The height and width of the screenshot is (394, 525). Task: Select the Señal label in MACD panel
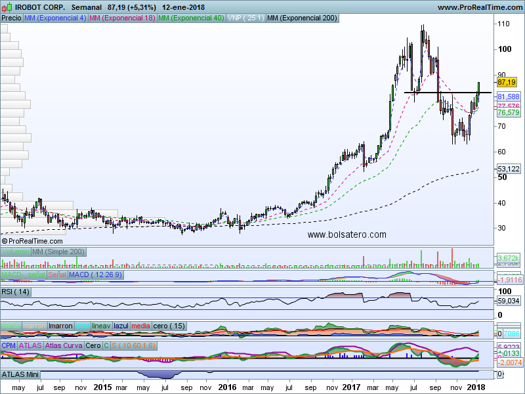pyautogui.click(x=57, y=274)
